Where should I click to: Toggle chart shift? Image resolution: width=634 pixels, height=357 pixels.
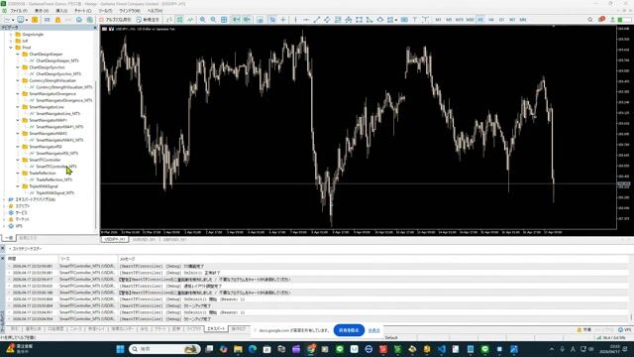(x=247, y=20)
